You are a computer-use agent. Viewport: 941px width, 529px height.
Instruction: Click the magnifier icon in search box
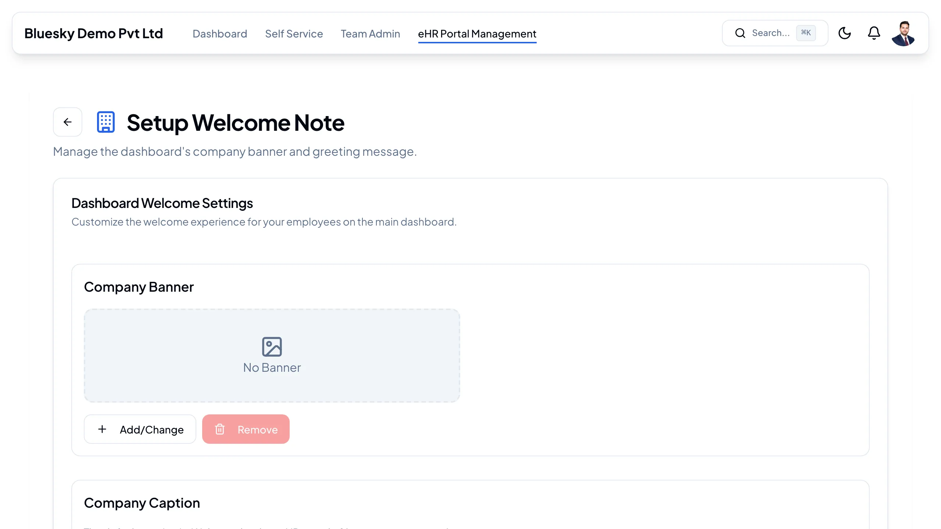[x=740, y=33]
